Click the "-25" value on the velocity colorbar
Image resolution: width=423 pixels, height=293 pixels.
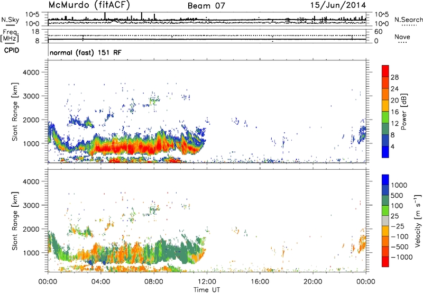[397, 226]
